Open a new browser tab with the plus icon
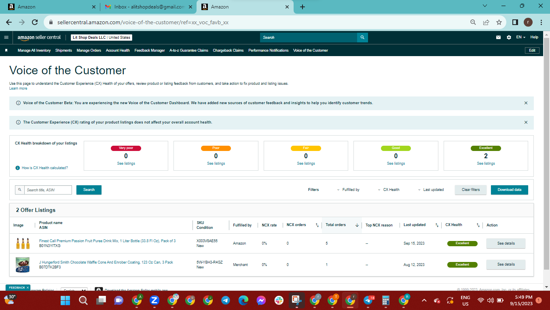 (302, 7)
